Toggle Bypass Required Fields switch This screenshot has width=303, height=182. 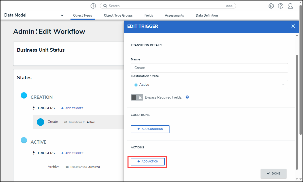[137, 97]
